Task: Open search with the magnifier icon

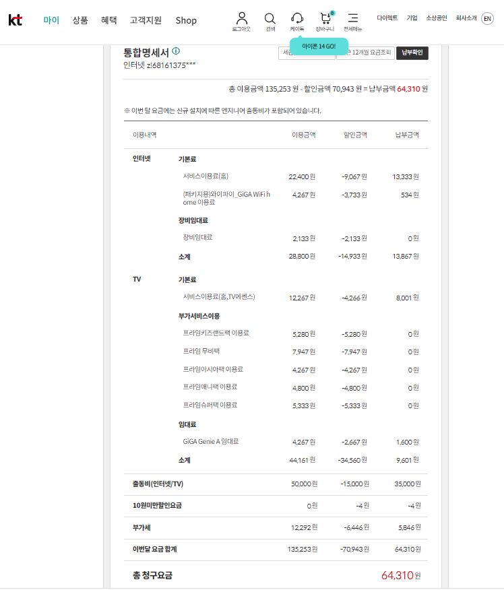Action: 270,19
